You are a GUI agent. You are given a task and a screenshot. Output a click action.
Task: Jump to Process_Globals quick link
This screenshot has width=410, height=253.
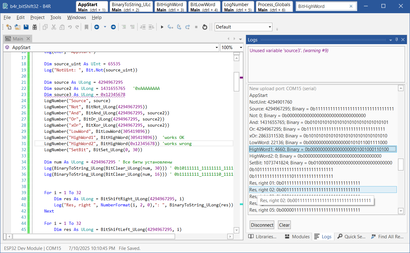[x=274, y=7]
